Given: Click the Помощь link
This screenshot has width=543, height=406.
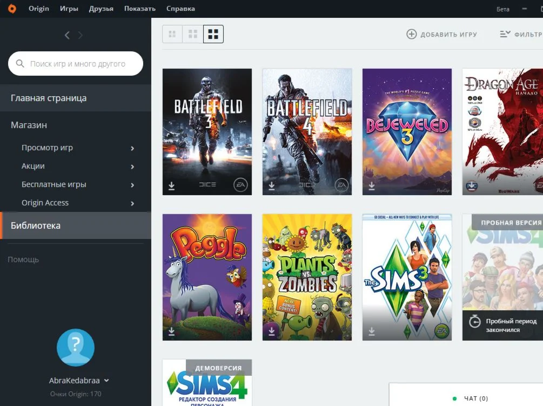Looking at the screenshot, I should point(23,259).
